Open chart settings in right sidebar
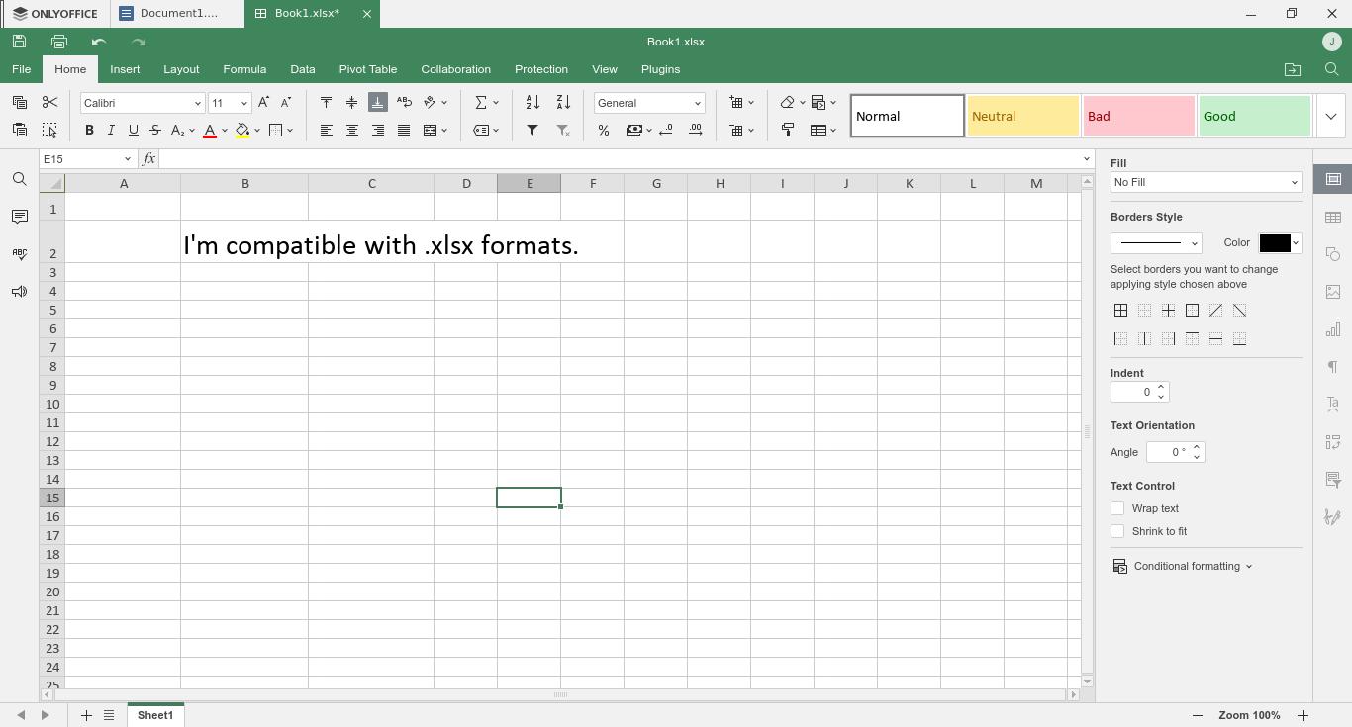1352x727 pixels. click(1333, 329)
